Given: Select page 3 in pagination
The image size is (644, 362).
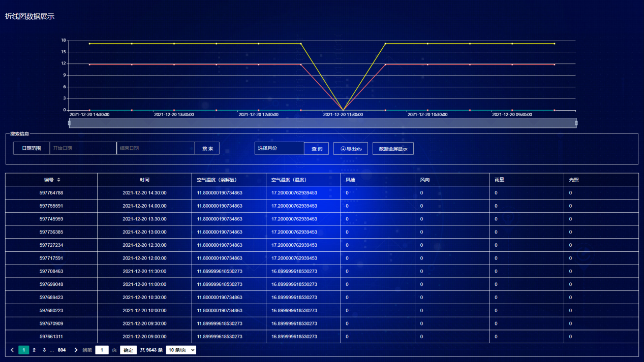Looking at the screenshot, I should [x=44, y=350].
